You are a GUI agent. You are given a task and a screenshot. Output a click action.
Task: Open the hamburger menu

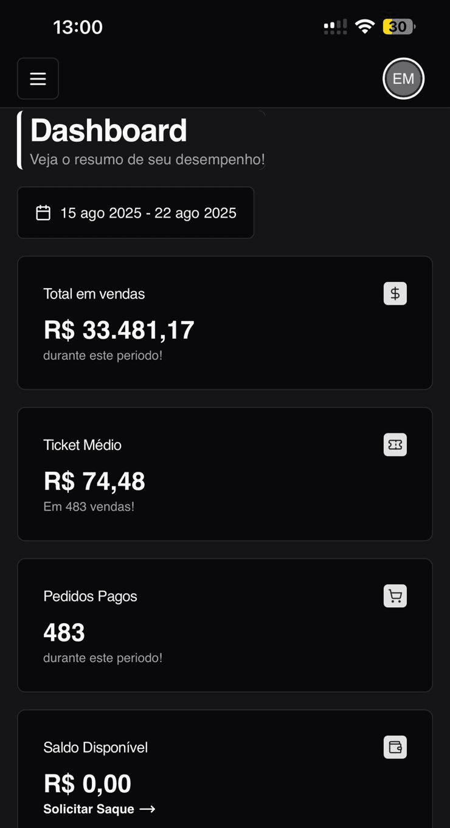(38, 78)
